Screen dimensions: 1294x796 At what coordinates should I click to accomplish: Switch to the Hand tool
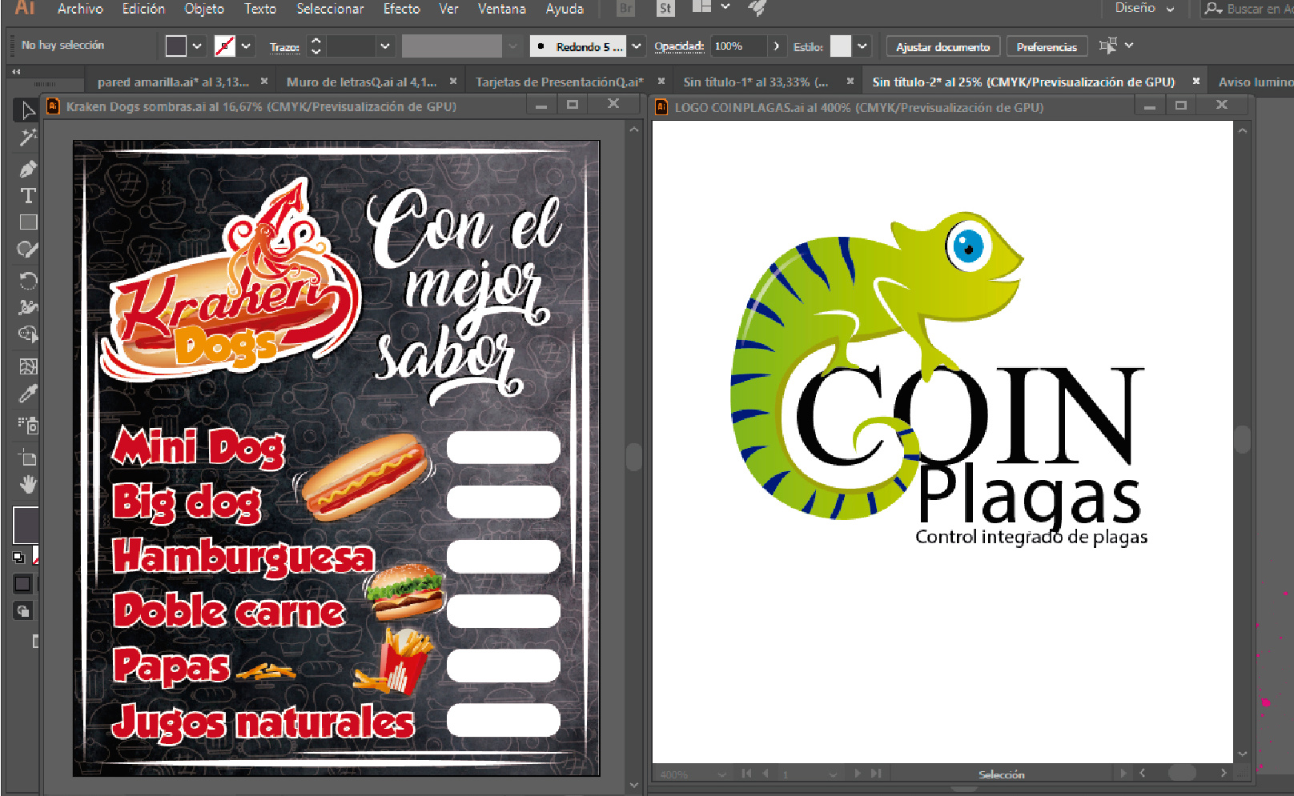(x=28, y=485)
